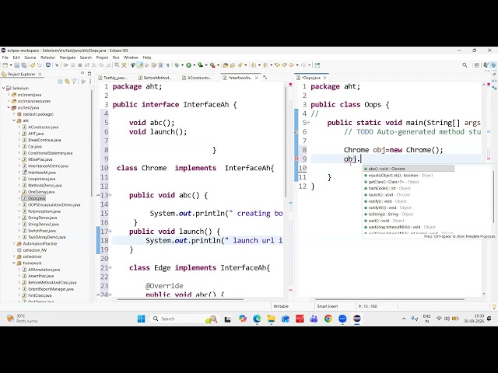
Task: Collapse the framework package node
Action: pyautogui.click(x=14, y=263)
